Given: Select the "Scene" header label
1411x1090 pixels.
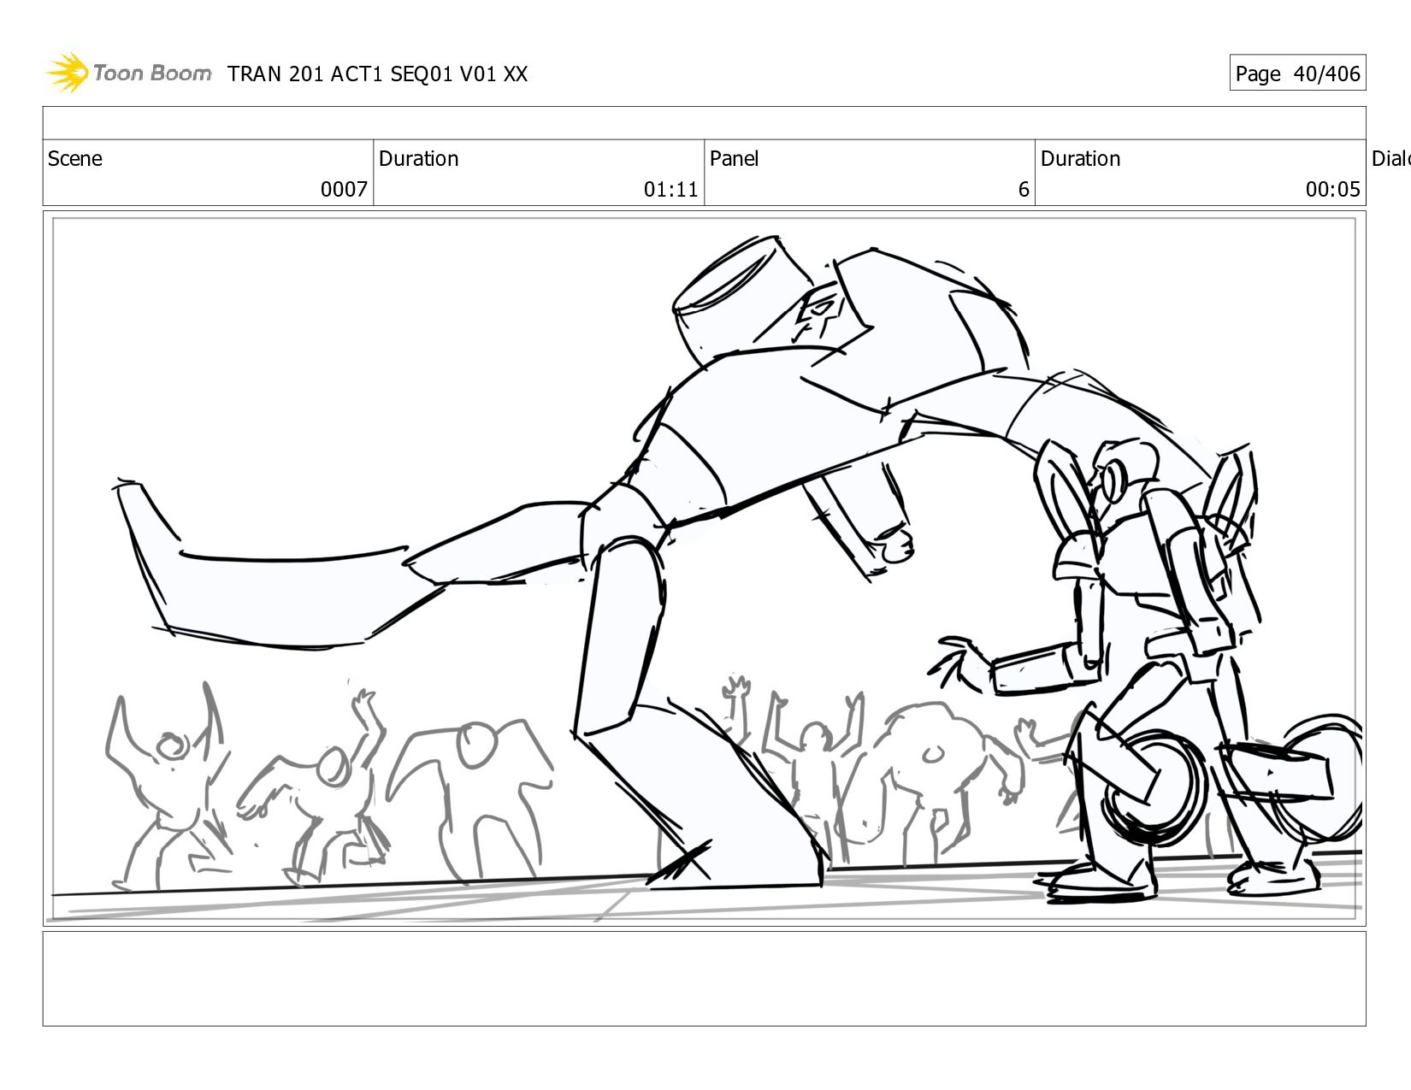Looking at the screenshot, I should pyautogui.click(x=75, y=159).
